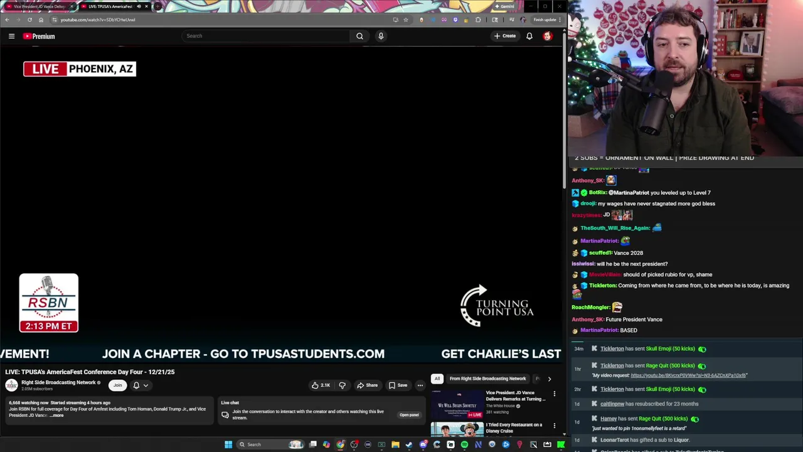Open the account avatar menu

click(x=548, y=36)
